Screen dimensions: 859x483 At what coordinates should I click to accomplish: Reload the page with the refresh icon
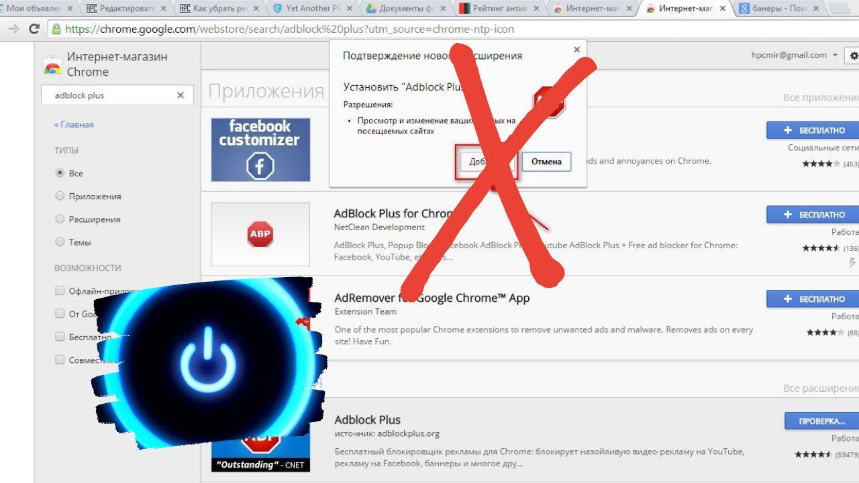[x=34, y=30]
